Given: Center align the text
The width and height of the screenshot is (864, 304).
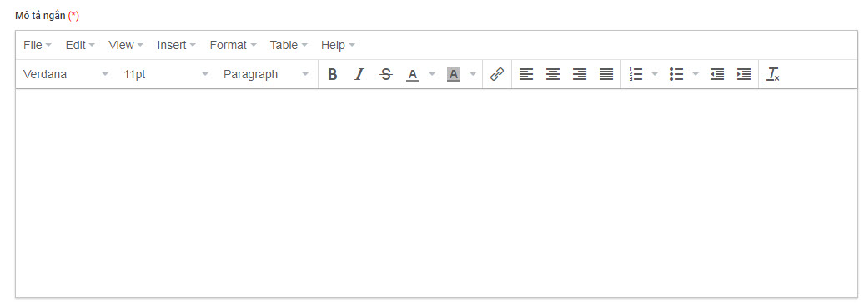Looking at the screenshot, I should 553,74.
